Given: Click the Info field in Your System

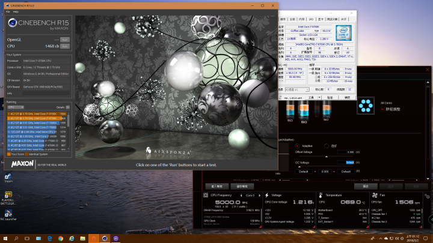Looking at the screenshot, I should [x=46, y=94].
